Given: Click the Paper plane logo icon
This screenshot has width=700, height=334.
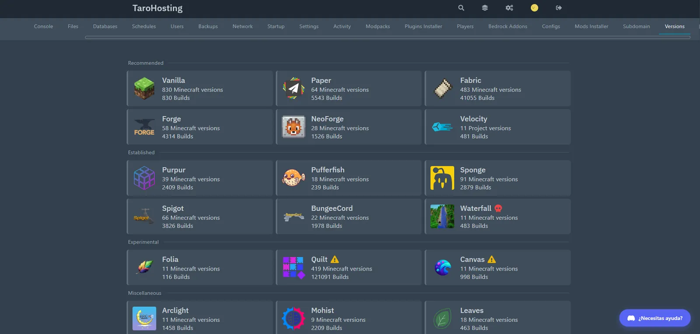Looking at the screenshot, I should pyautogui.click(x=294, y=88).
